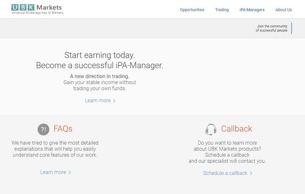This screenshot has width=305, height=194.
Task: Click the Become a successful iPA-Manager headline
Action: tap(100, 65)
